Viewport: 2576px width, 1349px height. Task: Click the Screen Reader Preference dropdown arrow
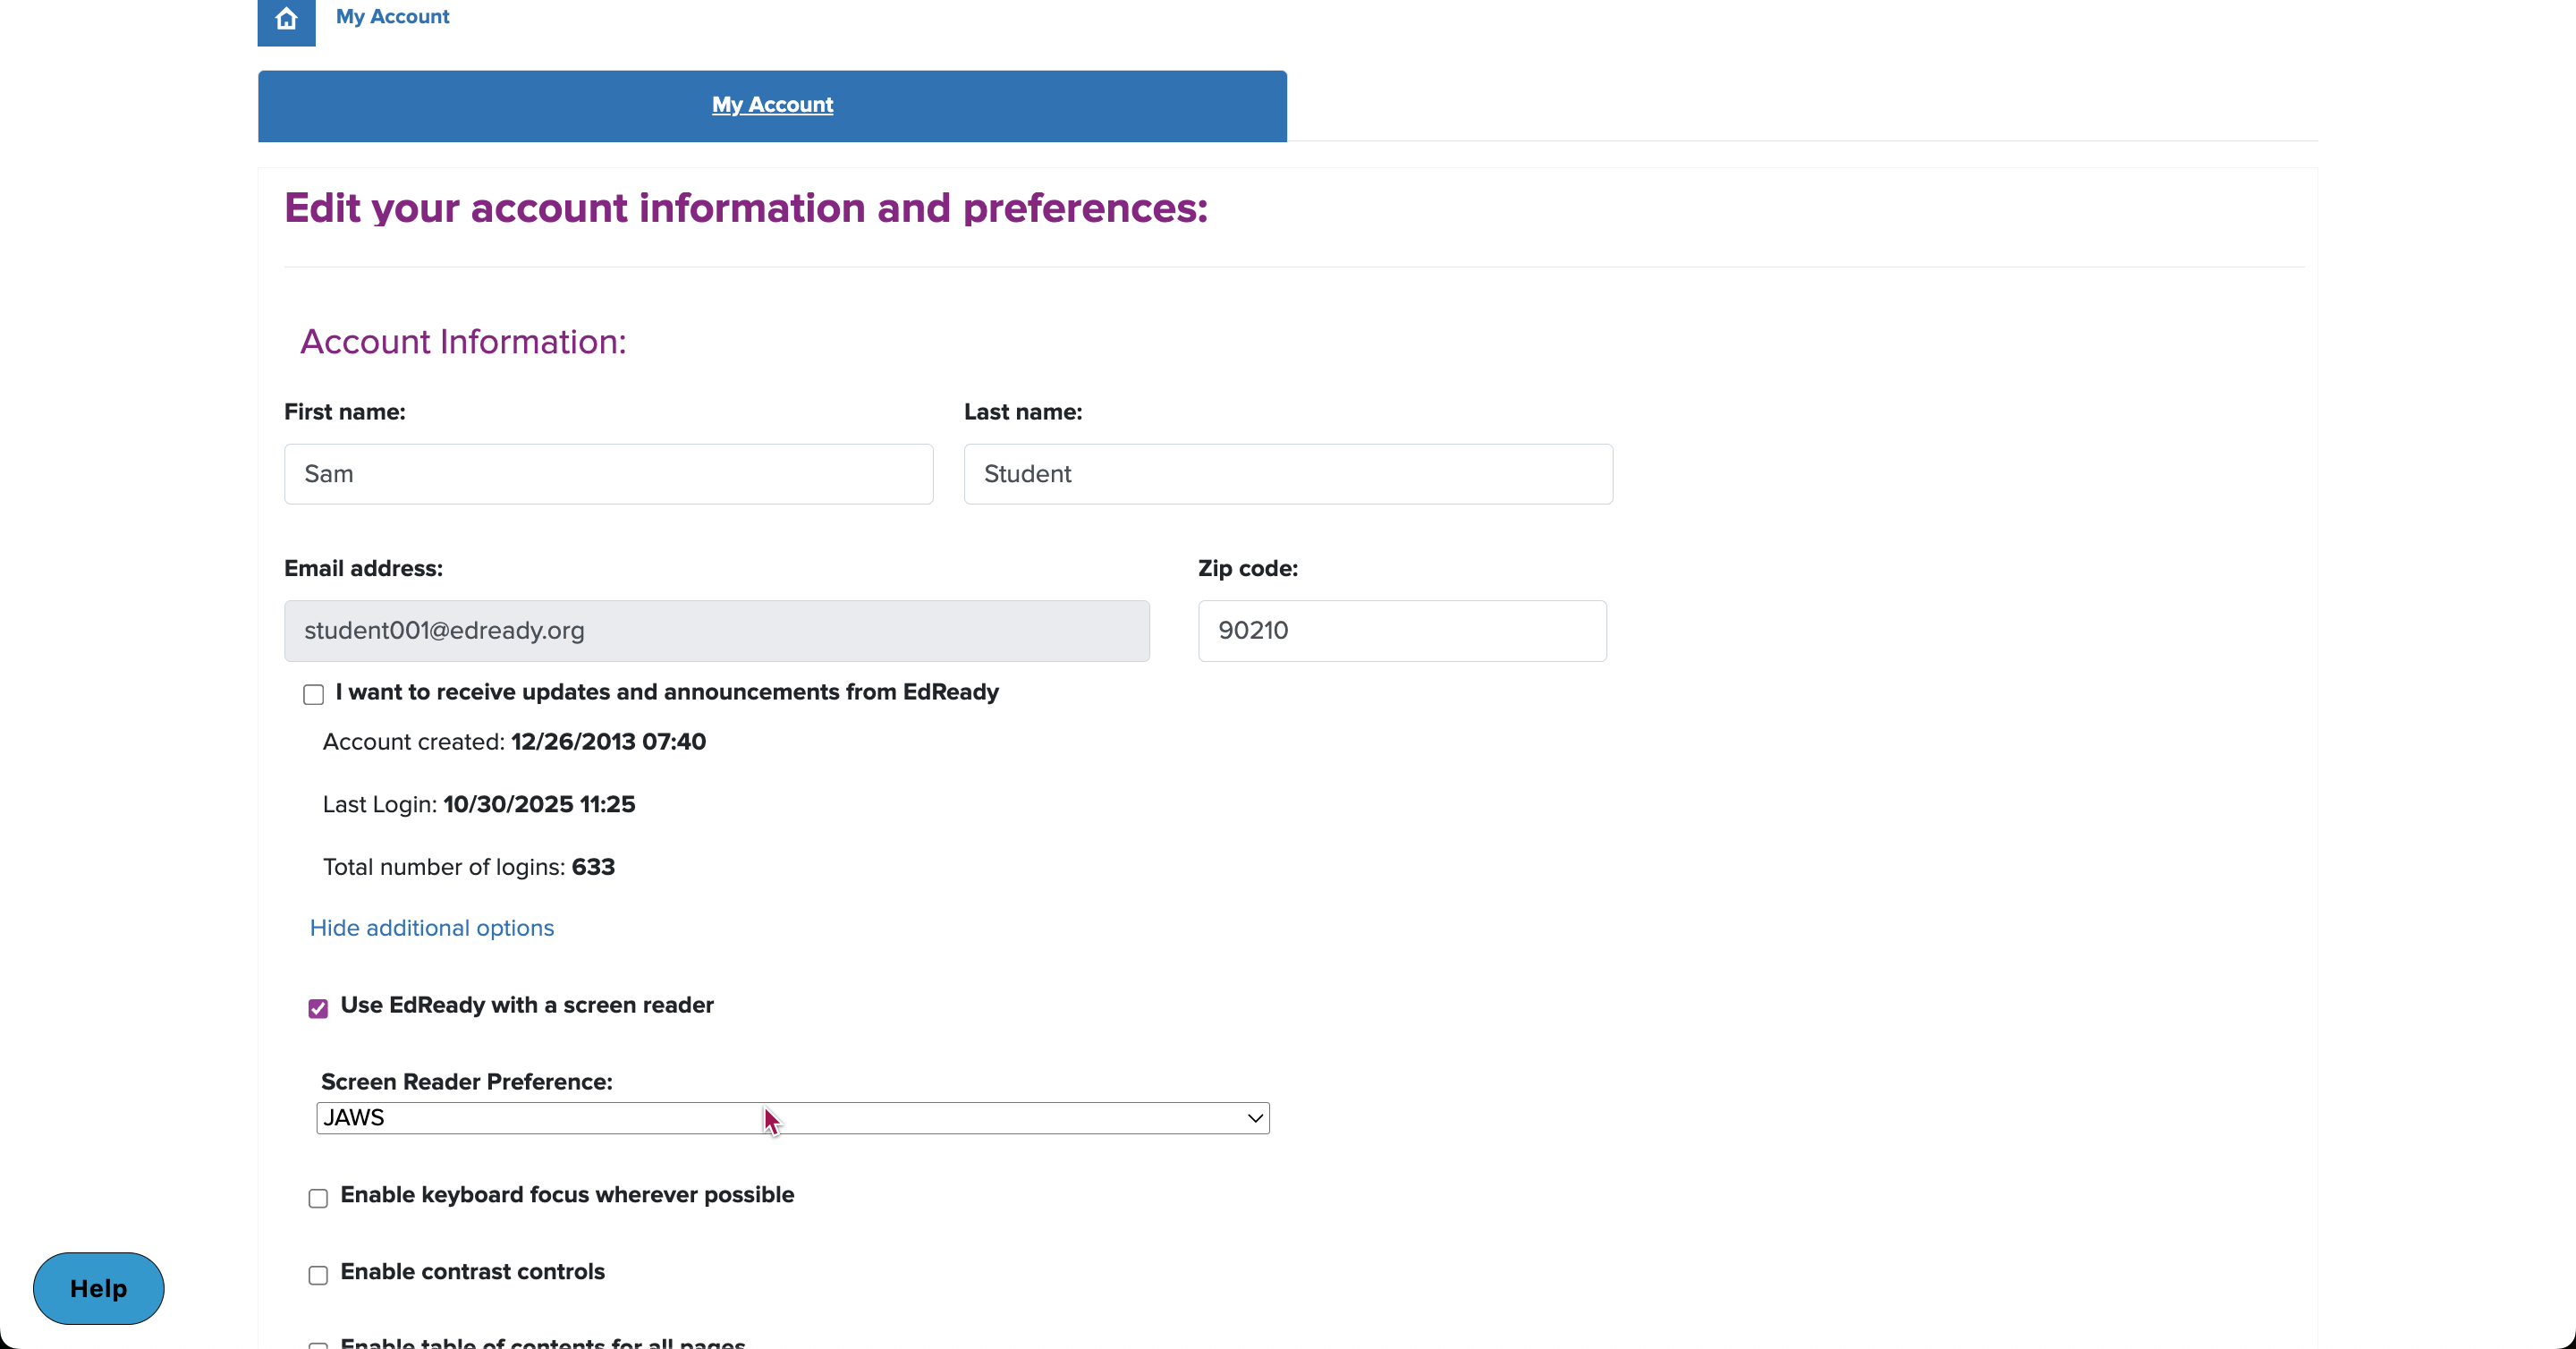coord(1254,1118)
